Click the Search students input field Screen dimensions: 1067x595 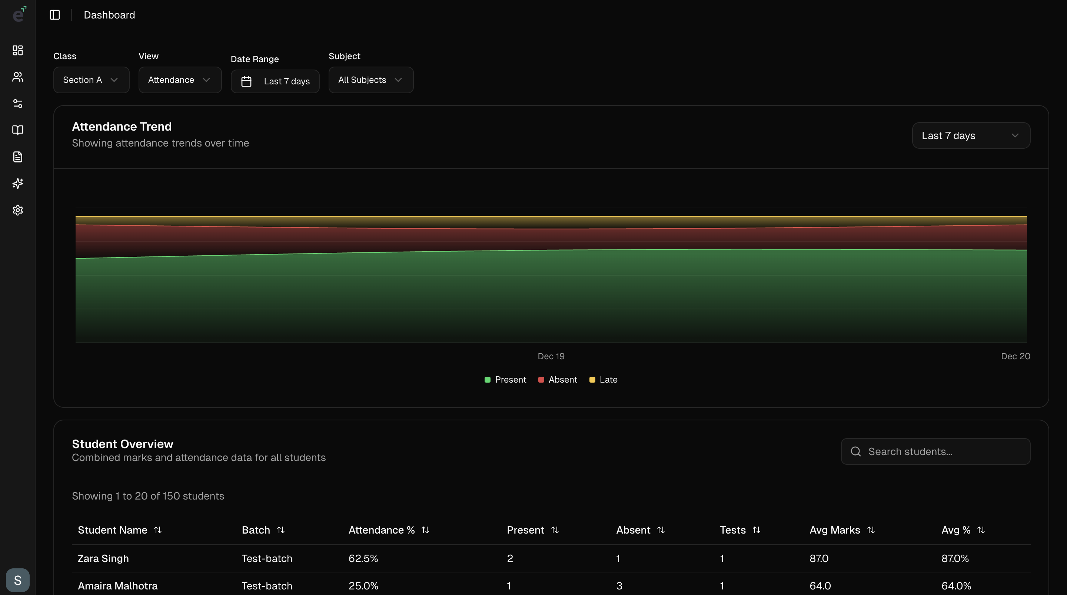click(x=935, y=451)
